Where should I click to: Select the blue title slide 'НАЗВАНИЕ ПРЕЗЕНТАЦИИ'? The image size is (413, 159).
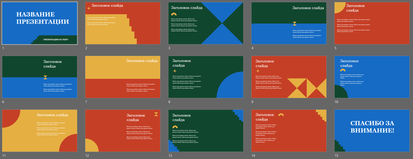39,23
